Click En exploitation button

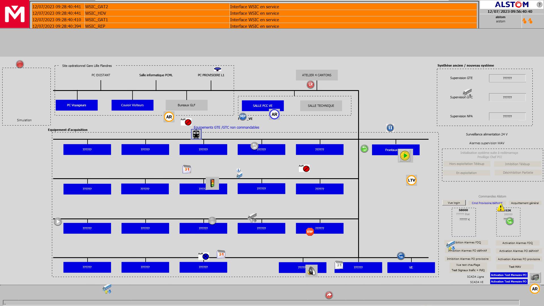(x=466, y=173)
